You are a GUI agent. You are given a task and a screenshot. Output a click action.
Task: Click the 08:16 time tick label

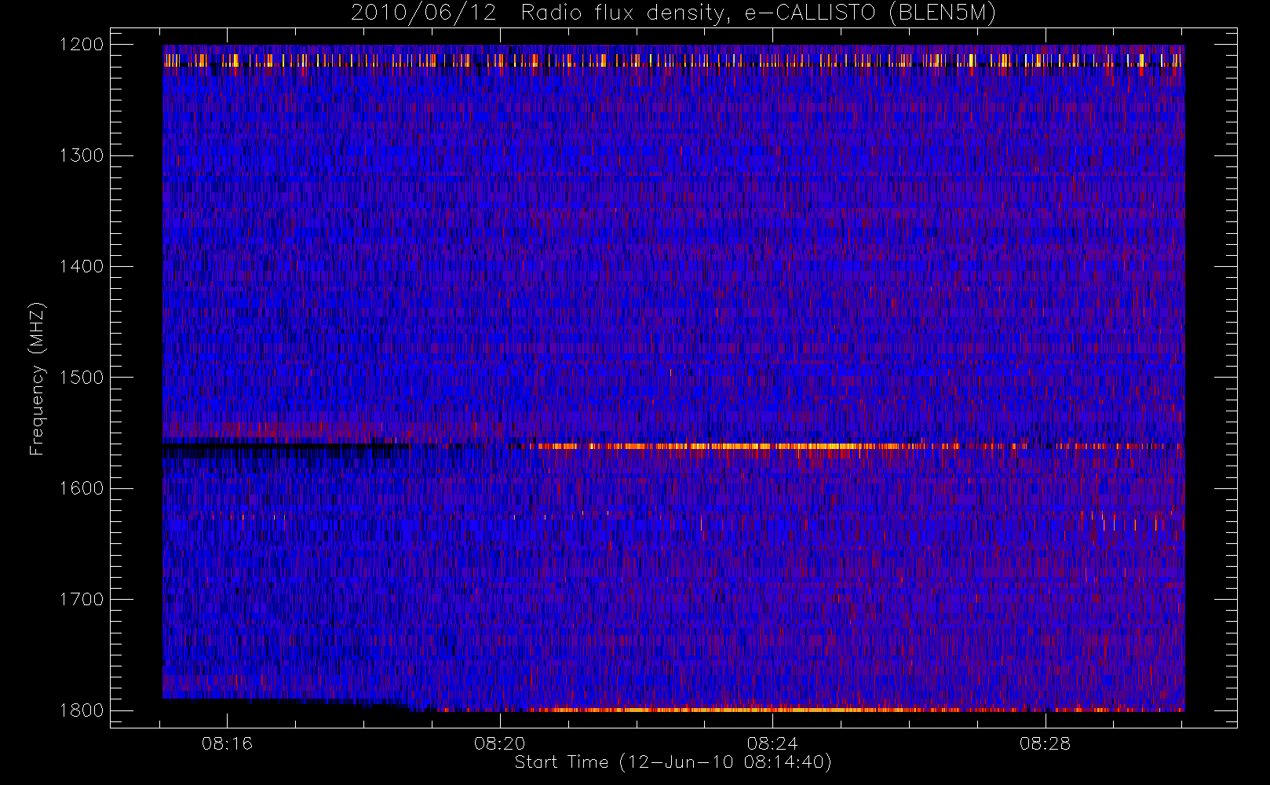[x=227, y=743]
